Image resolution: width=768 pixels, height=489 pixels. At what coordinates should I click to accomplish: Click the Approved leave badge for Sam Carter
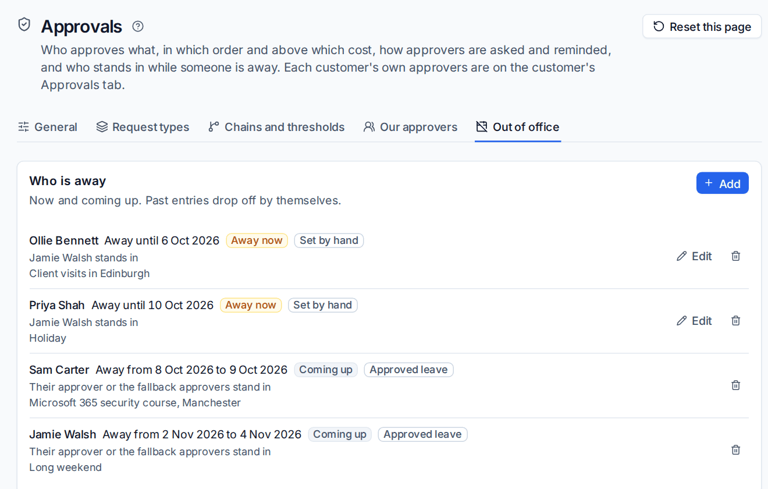click(x=408, y=370)
